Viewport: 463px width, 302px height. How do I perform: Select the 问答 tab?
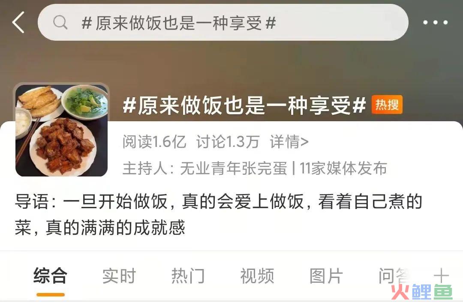[394, 276]
